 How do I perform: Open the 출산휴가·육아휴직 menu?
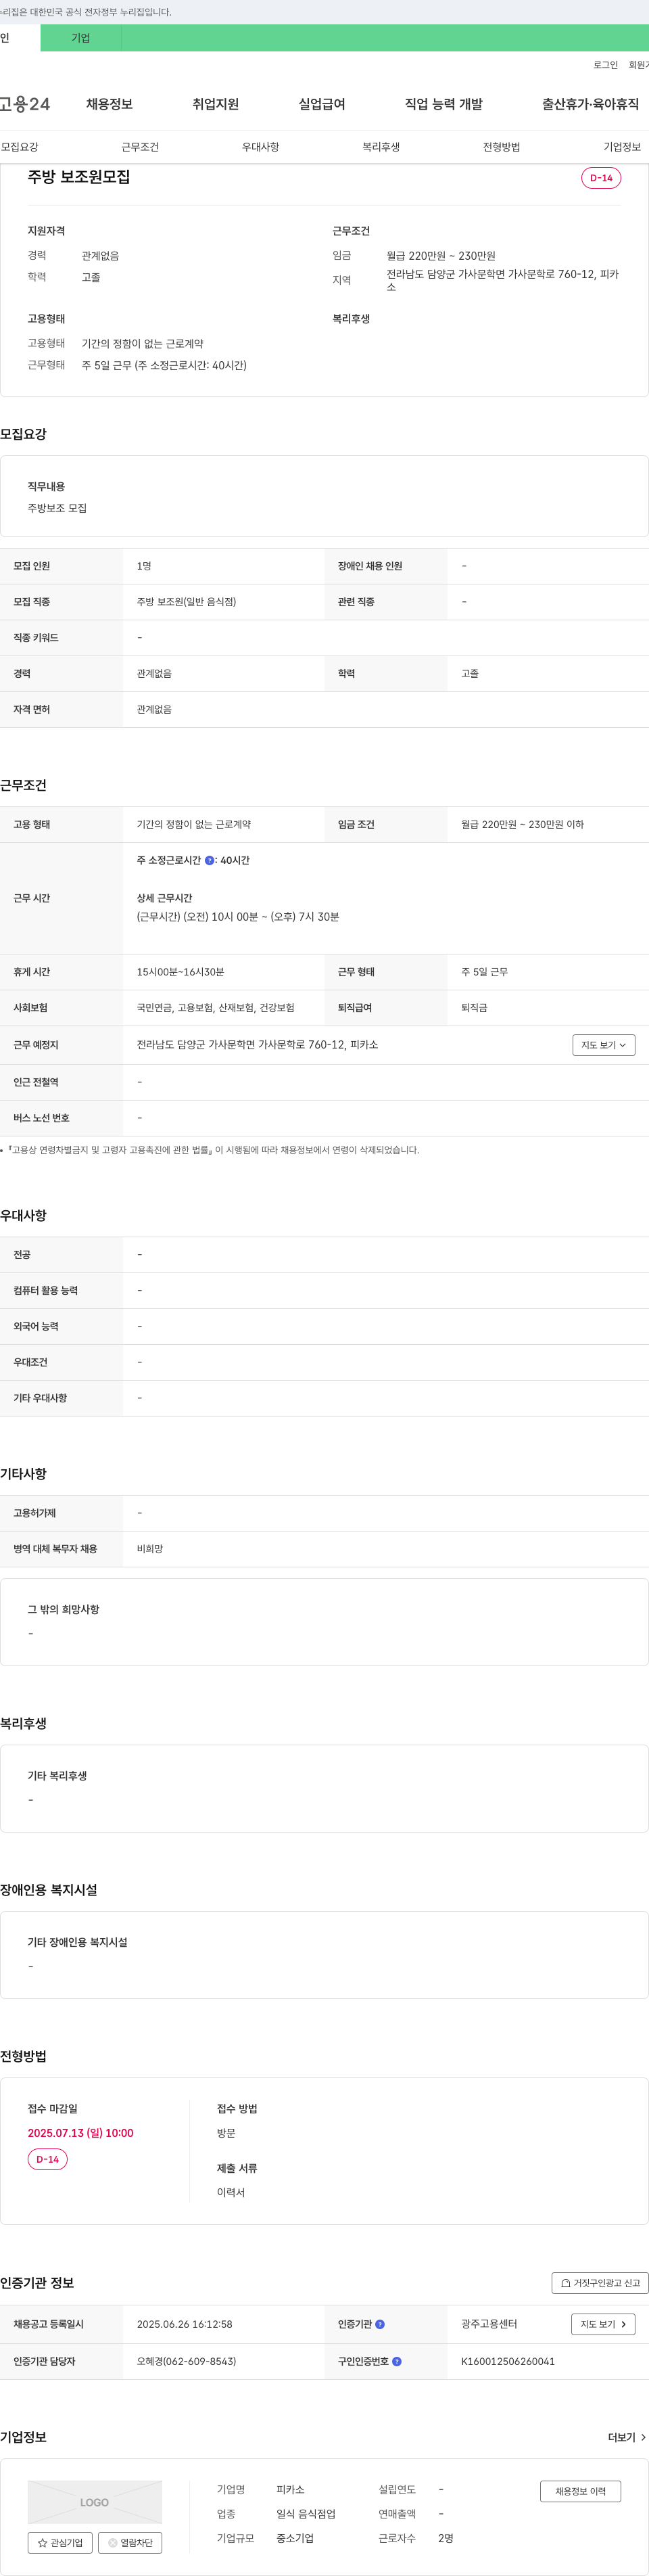coord(590,104)
